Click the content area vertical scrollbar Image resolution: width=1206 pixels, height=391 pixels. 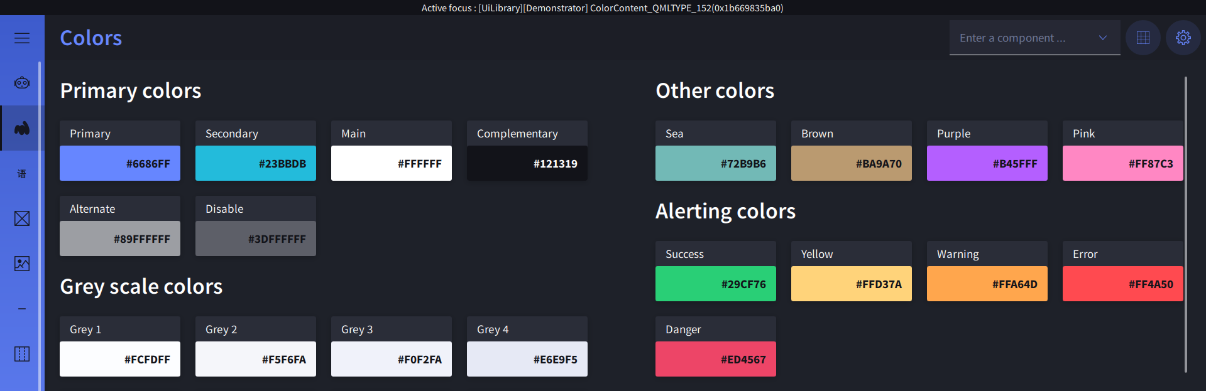coord(1186,225)
